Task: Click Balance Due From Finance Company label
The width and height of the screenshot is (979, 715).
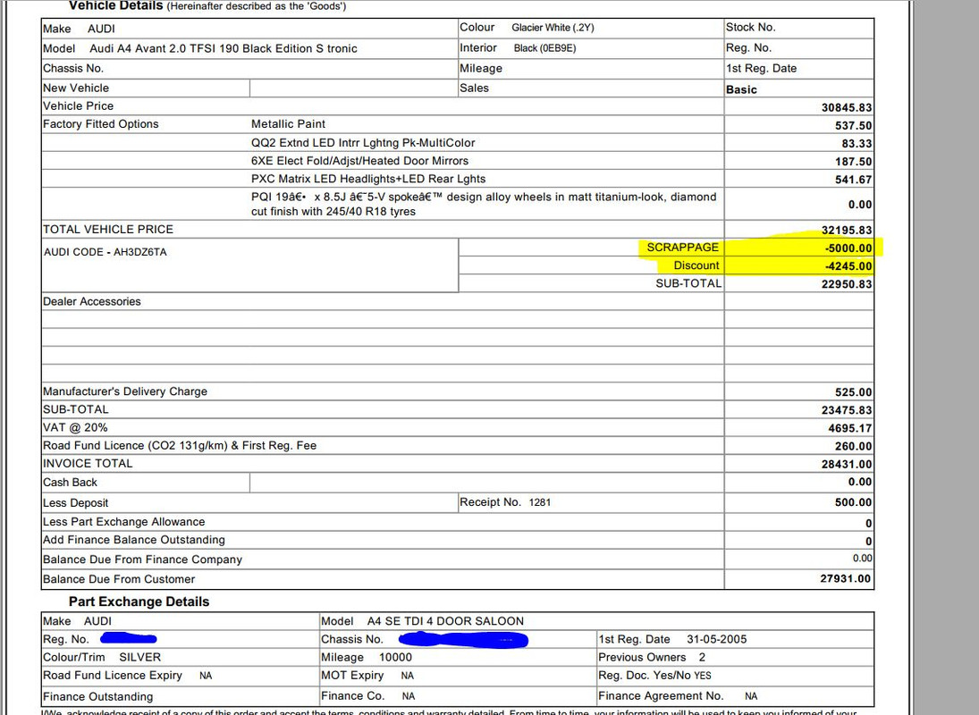Action: [x=142, y=559]
